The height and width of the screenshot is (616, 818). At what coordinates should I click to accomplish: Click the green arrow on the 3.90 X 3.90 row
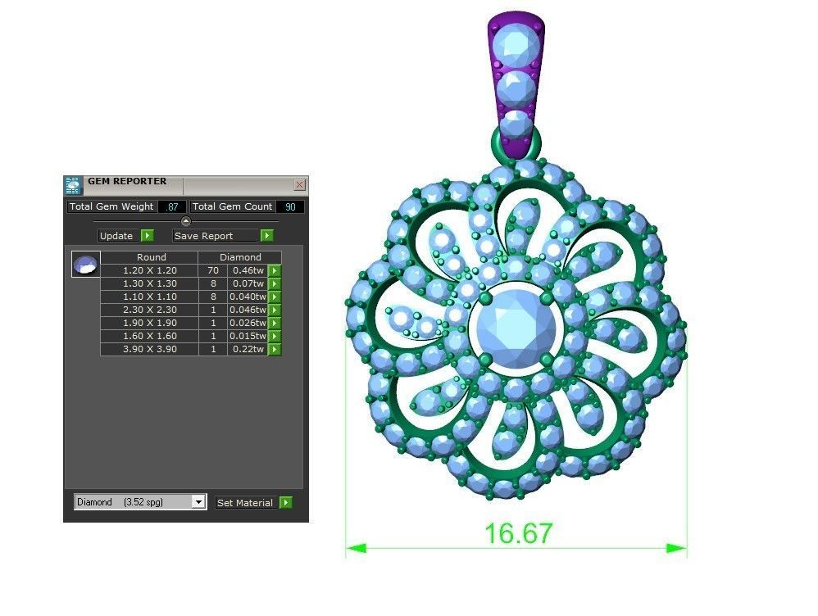[x=275, y=349]
